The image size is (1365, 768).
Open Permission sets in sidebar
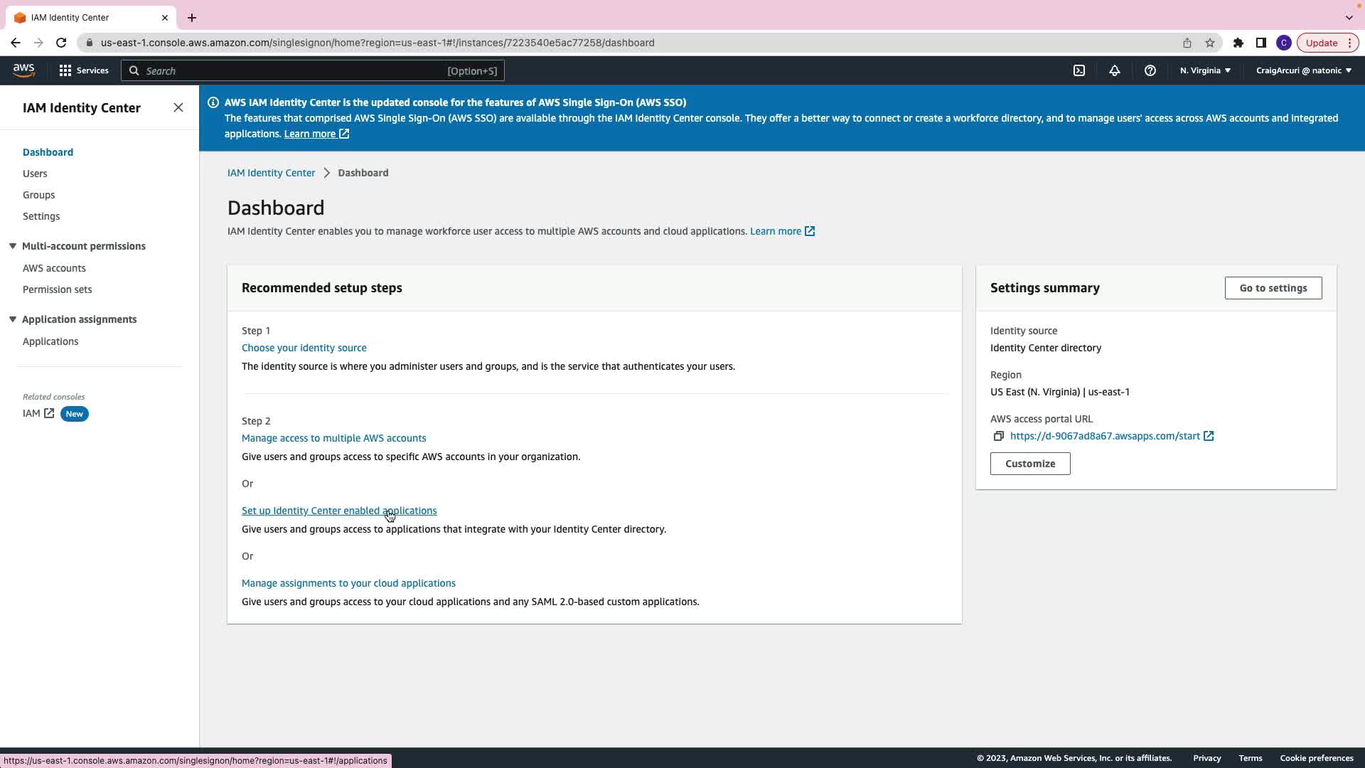57,289
